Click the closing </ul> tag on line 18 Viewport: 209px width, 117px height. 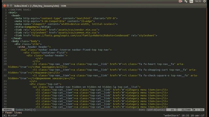pyautogui.click(x=39, y=58)
